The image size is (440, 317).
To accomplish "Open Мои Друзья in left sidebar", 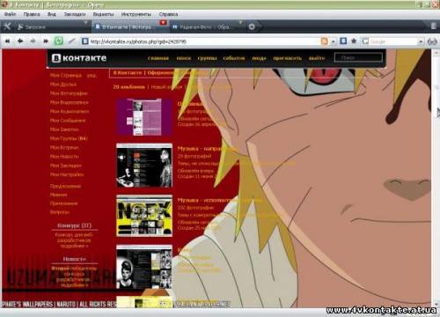I will (63, 85).
